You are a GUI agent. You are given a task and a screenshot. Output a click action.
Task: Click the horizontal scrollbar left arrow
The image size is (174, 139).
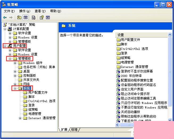117,125
